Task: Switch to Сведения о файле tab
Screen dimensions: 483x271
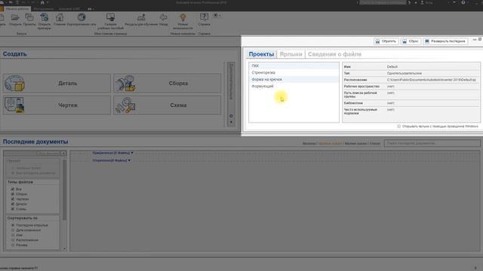Action: click(334, 54)
